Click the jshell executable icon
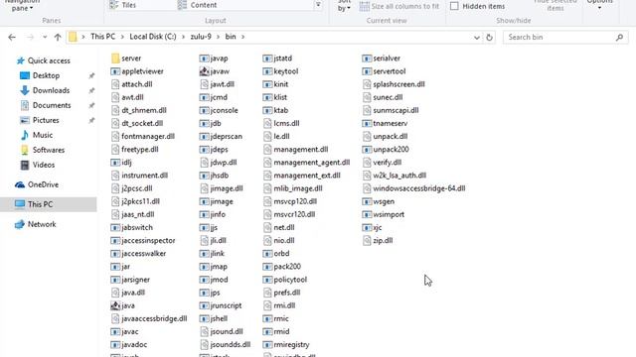636x357 pixels. 204,319
